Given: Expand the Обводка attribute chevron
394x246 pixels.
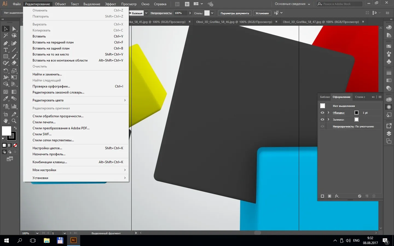Looking at the screenshot, I should point(328,113).
